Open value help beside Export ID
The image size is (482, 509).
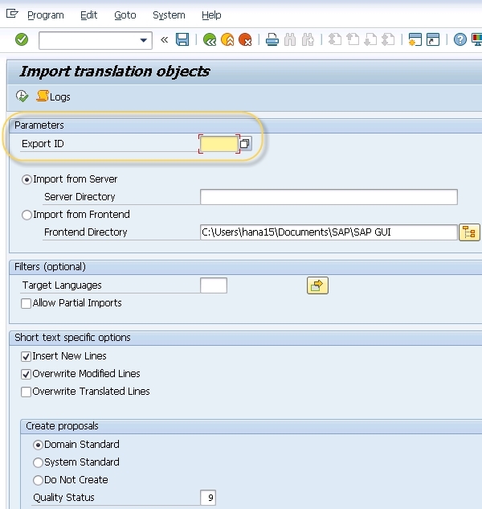[245, 143]
